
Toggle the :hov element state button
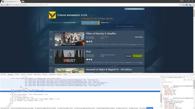coord(185,80)
